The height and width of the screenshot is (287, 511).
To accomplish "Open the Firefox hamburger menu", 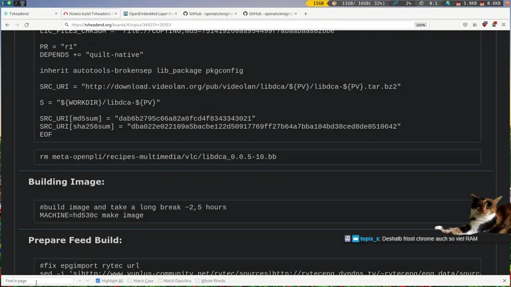I will pos(504,25).
